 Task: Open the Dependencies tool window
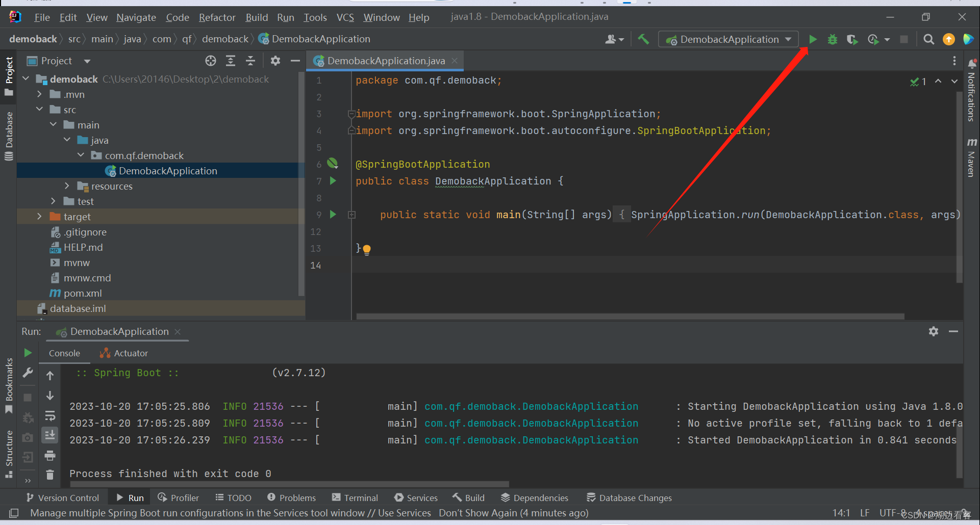click(x=535, y=498)
